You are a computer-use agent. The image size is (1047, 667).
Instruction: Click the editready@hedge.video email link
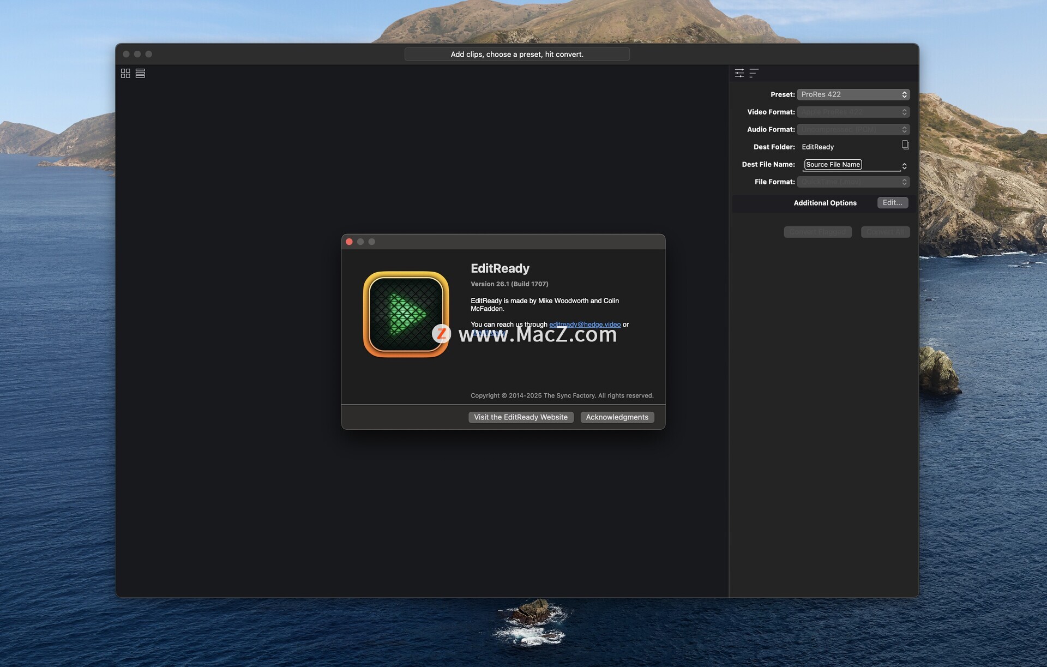point(585,325)
